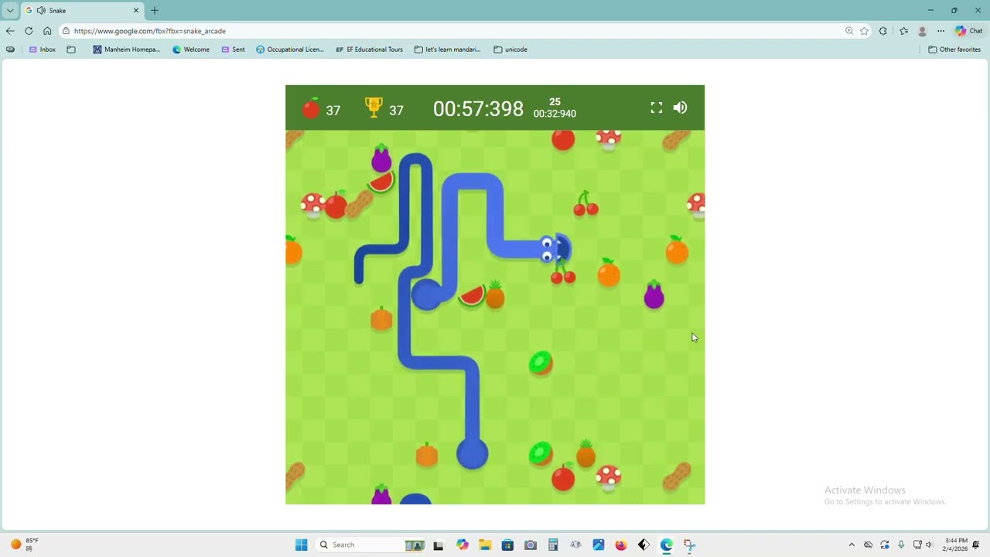Close the Snake tab
The width and height of the screenshot is (990, 557).
pyautogui.click(x=136, y=11)
